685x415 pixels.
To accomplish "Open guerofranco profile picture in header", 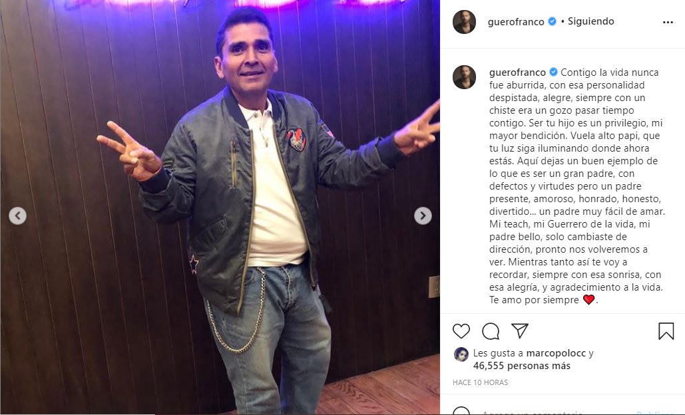I will tap(464, 22).
